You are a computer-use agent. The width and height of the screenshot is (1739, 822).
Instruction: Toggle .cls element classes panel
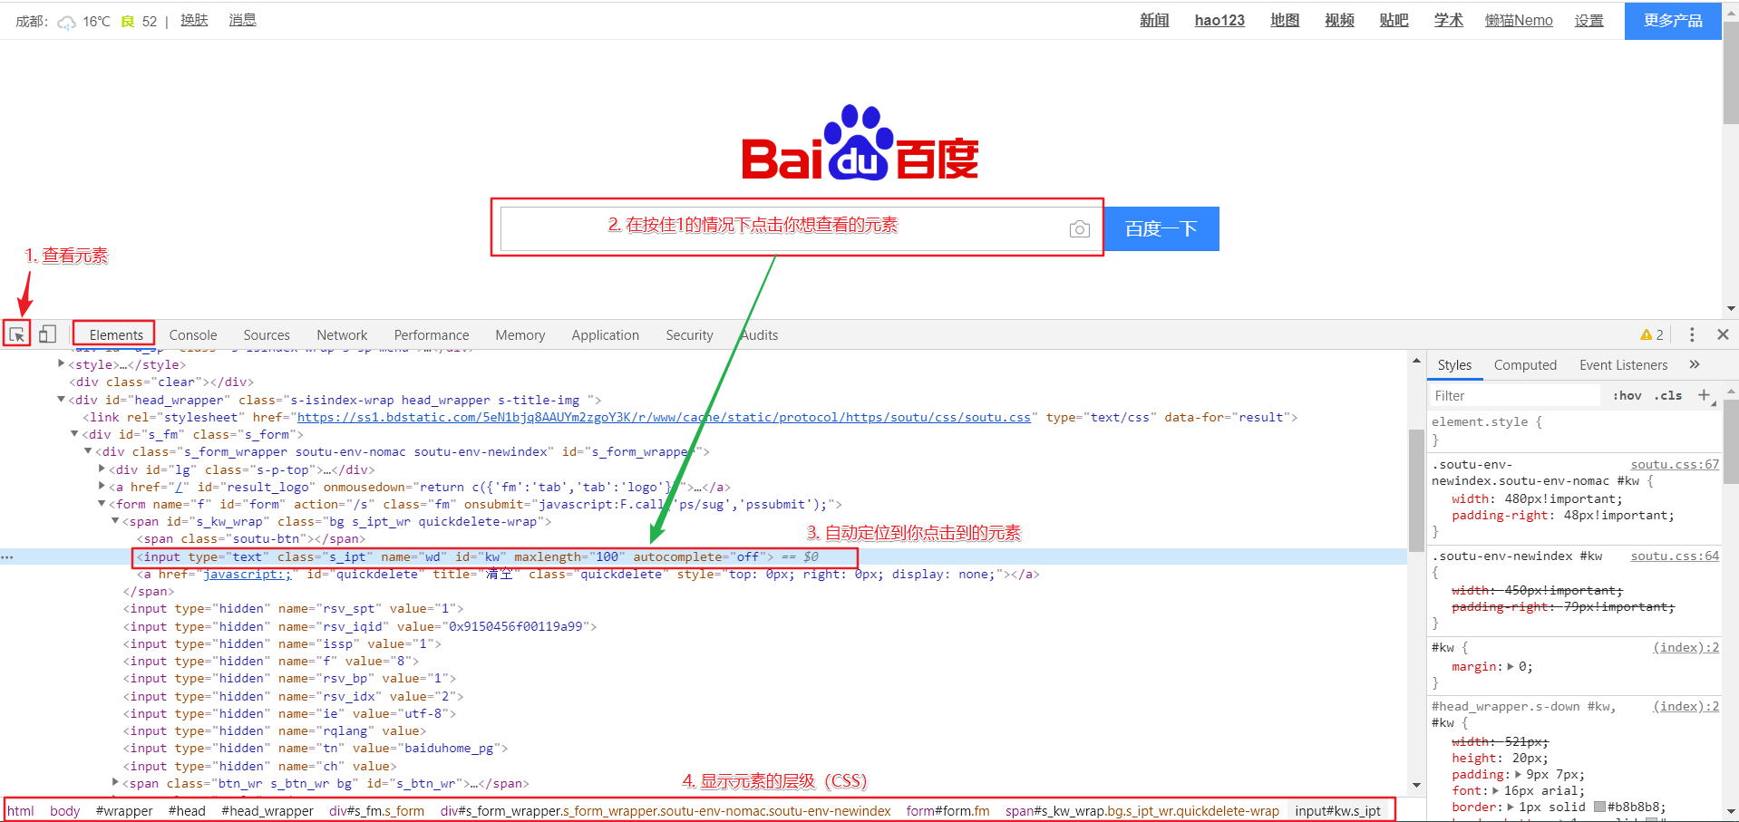coord(1668,395)
